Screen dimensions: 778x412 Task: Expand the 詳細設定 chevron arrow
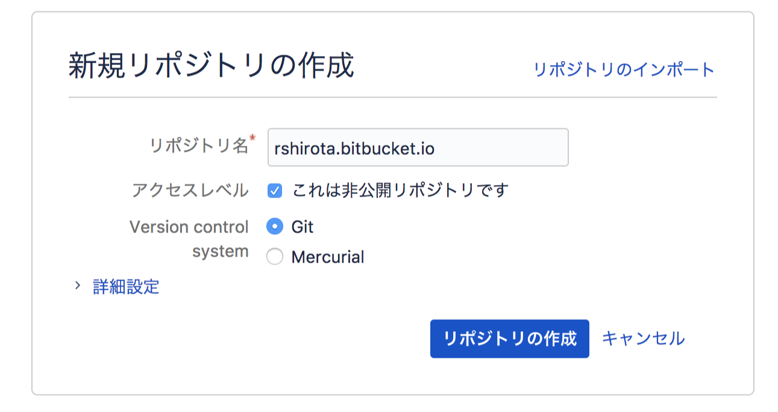pos(77,286)
